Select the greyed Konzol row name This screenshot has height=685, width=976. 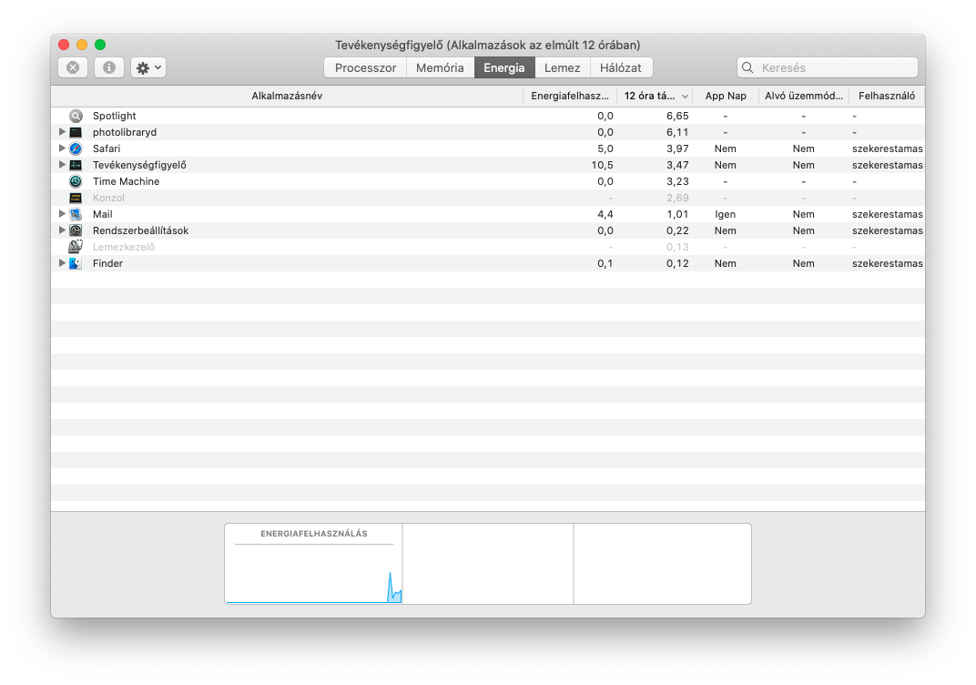pos(109,198)
